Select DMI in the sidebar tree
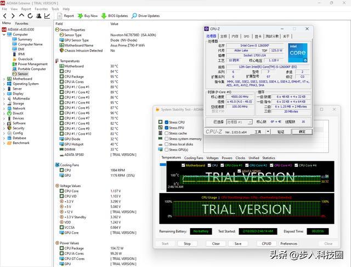 pyautogui.click(x=21, y=49)
